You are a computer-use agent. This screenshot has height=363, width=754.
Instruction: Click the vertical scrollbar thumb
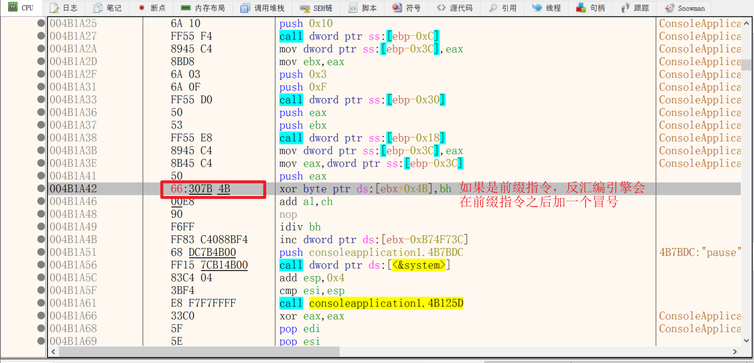(x=746, y=65)
